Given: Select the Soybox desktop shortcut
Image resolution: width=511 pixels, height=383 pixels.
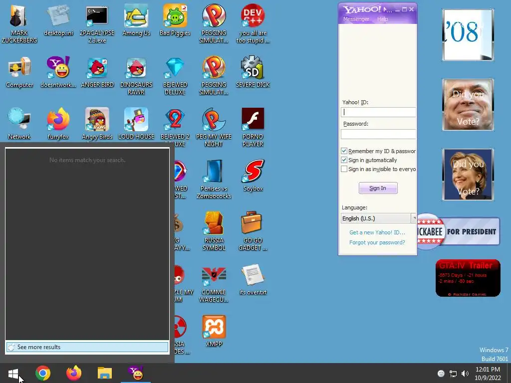Looking at the screenshot, I should [x=253, y=176].
